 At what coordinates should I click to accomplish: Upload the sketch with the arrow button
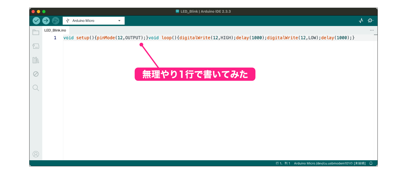46,20
